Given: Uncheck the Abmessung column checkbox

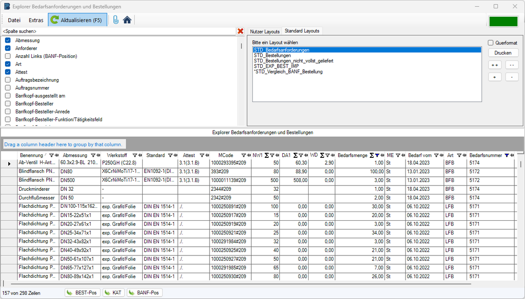Looking at the screenshot, I should coord(8,40).
